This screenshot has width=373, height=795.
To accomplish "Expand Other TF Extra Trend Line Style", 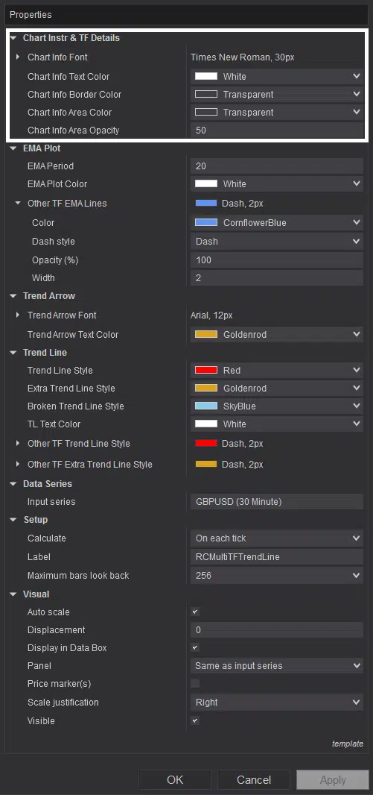I will pyautogui.click(x=18, y=465).
